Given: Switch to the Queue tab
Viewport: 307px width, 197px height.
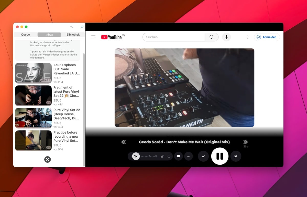Looking at the screenshot, I should coord(26,35).
